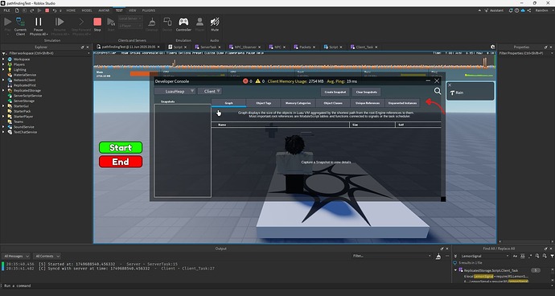Click the clear output broom icon

point(438,256)
